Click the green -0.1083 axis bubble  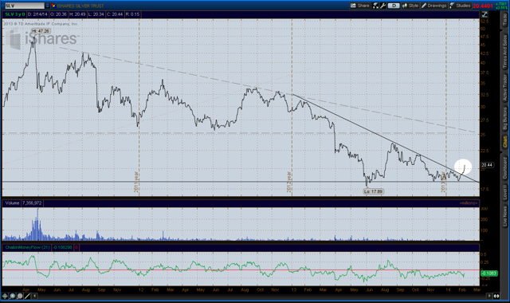[489, 273]
